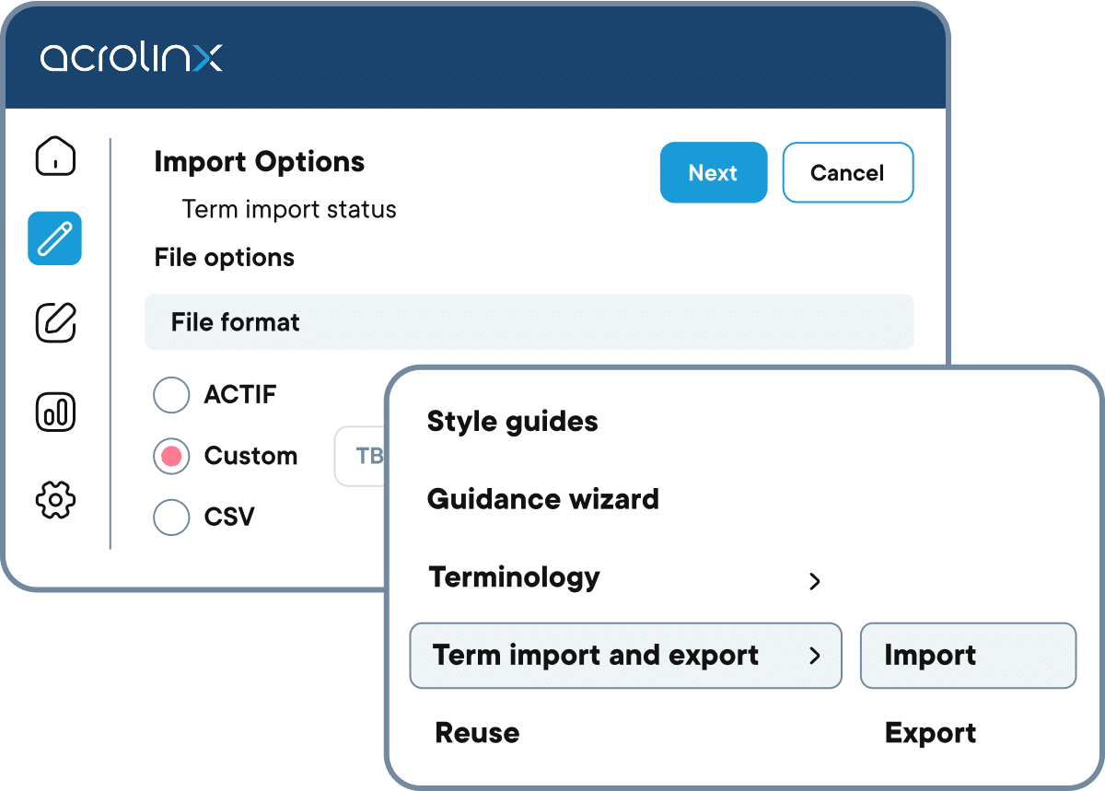Click the File format section header

coord(529,322)
